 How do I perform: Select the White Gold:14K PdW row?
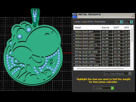(102, 65)
